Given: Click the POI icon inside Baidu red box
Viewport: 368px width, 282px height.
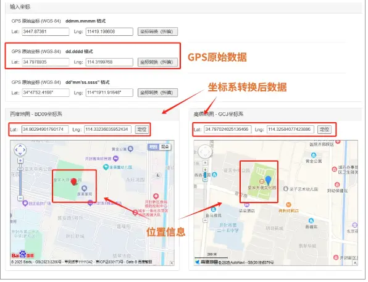Looking at the screenshot, I should (x=84, y=188).
